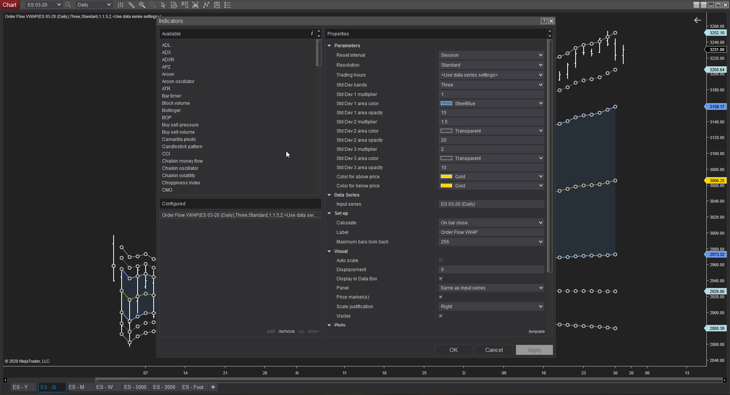Image resolution: width=730 pixels, height=395 pixels.
Task: Click the remove link under Configured
Action: (x=287, y=331)
